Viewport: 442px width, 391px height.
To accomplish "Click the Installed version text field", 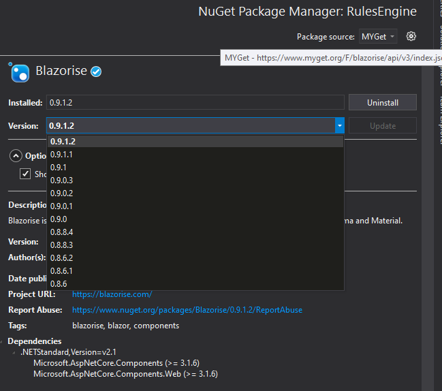I will pyautogui.click(x=195, y=102).
